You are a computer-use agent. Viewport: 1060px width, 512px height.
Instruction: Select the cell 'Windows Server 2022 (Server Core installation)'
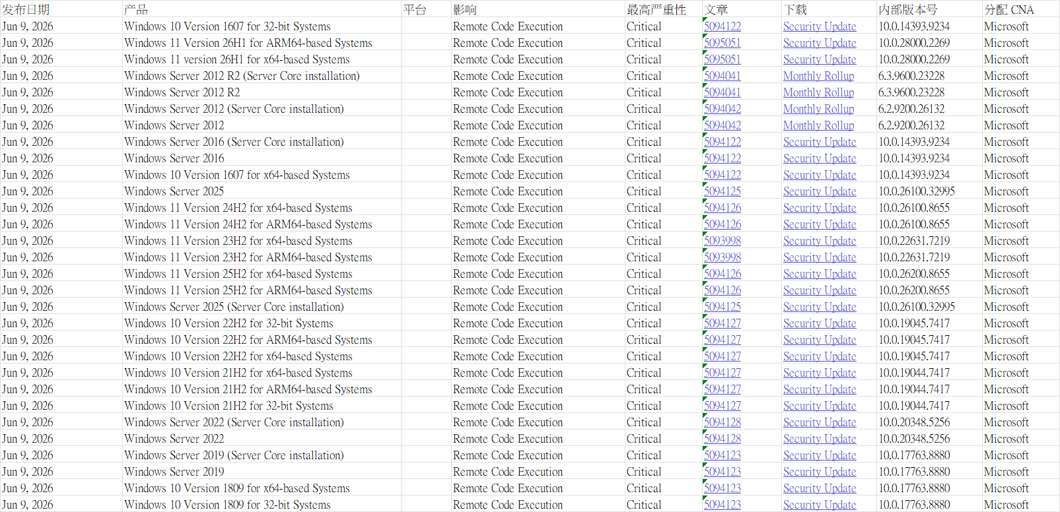click(262, 422)
